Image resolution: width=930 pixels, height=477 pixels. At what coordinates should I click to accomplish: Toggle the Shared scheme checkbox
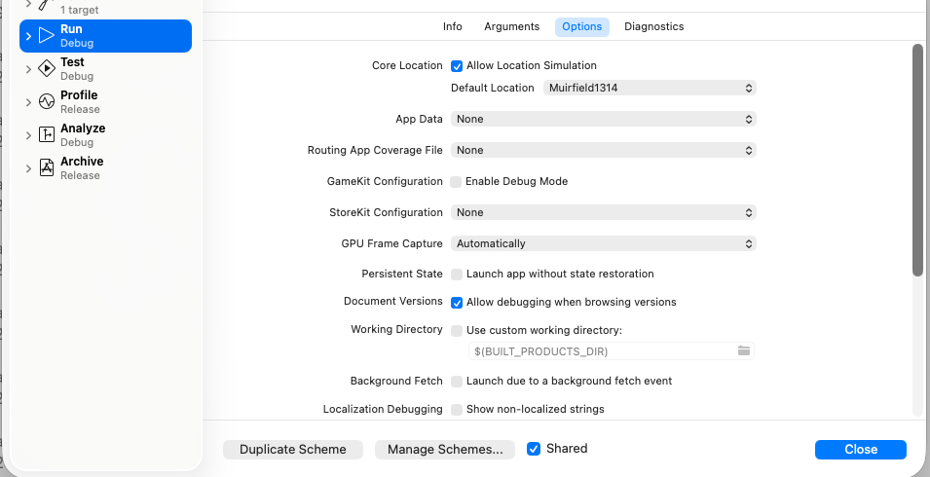click(x=534, y=449)
